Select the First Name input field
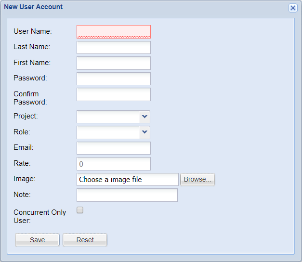The image size is (302, 262). (114, 63)
